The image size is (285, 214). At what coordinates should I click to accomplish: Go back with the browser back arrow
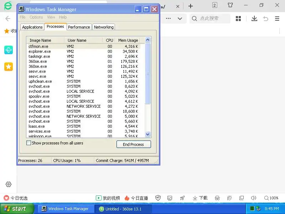8,19
